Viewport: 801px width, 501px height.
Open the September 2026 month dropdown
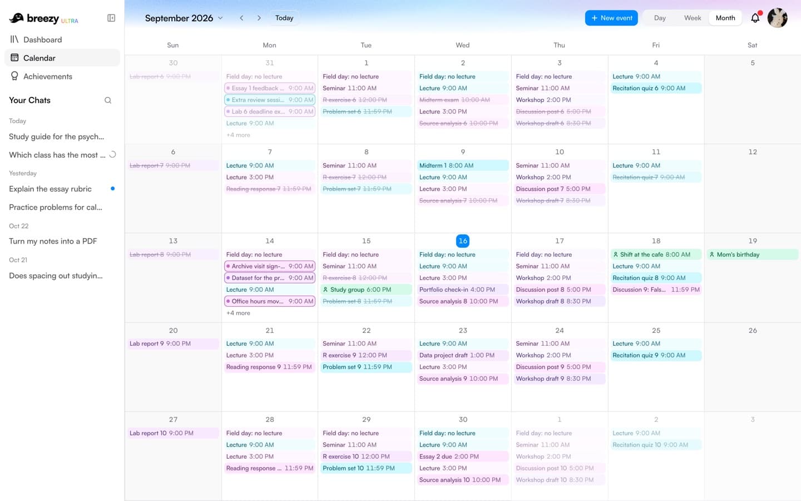(184, 18)
